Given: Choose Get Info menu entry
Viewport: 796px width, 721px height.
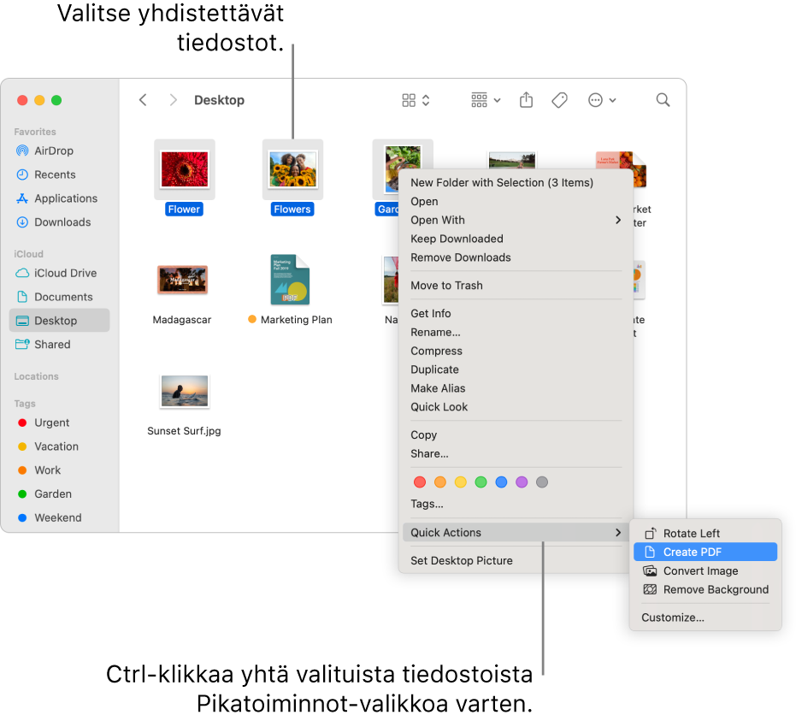Looking at the screenshot, I should tap(516, 313).
